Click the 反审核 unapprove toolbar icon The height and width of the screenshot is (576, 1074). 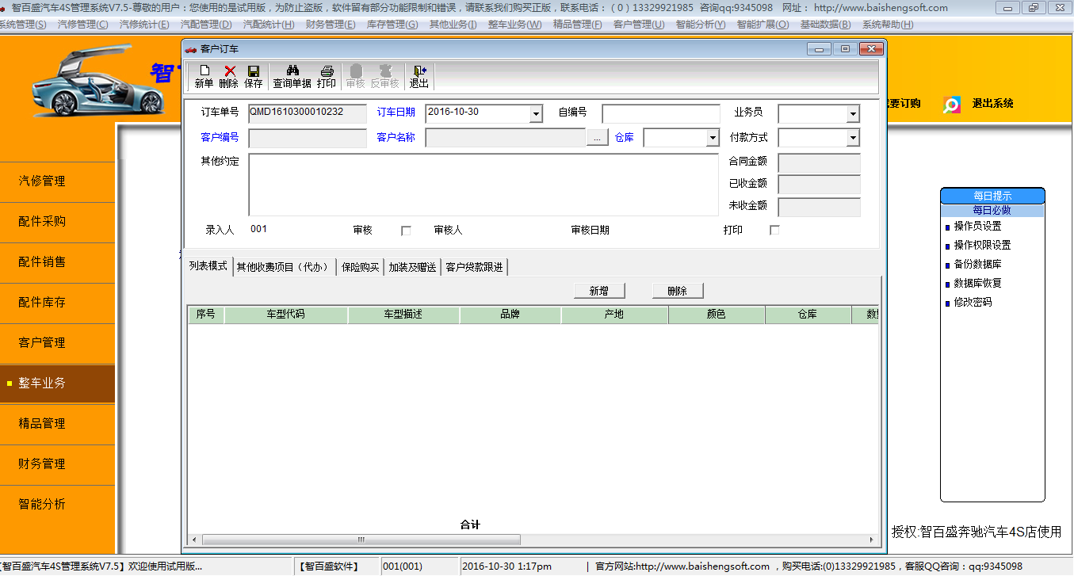(385, 77)
